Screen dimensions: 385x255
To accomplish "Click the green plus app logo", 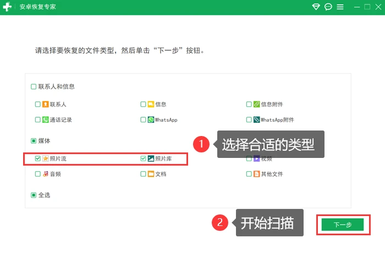I will pos(7,7).
